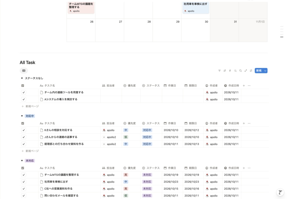Open the assistant icon at bottom right corner
The height and width of the screenshot is (199, 287).
point(280,192)
